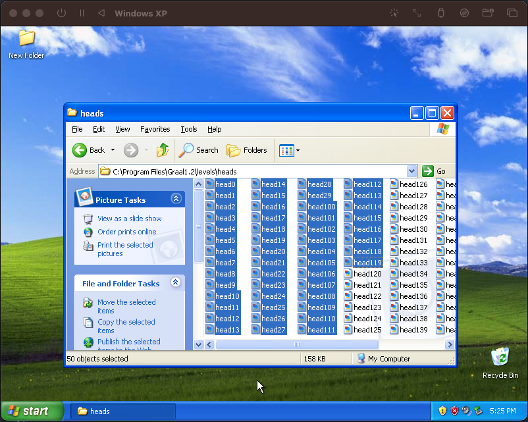Collapse the File and Folder Tasks panel
The image size is (528, 422).
176,283
